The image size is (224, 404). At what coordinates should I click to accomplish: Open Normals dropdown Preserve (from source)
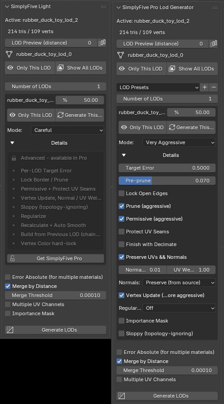[x=179, y=283]
